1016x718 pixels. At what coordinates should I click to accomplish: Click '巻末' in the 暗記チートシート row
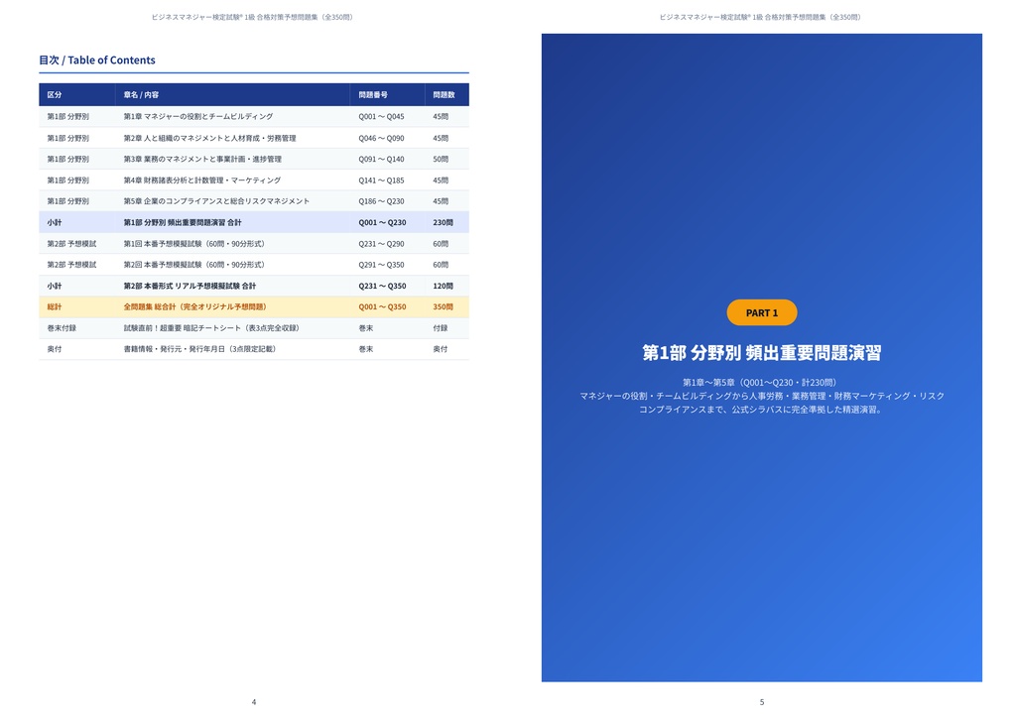[x=366, y=327]
